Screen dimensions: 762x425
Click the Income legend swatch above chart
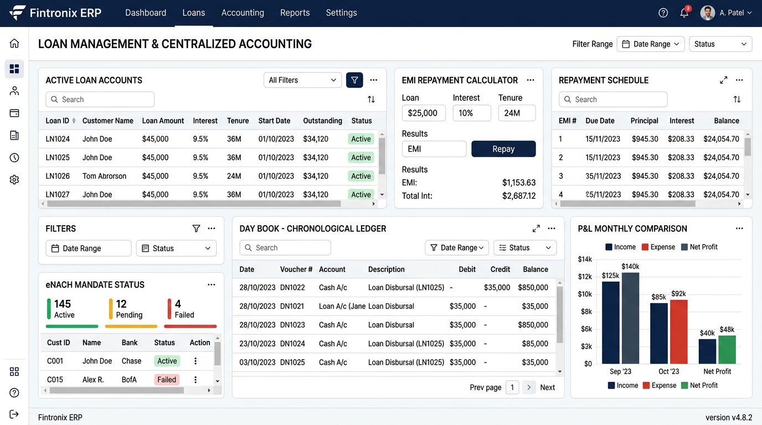pyautogui.click(x=609, y=247)
